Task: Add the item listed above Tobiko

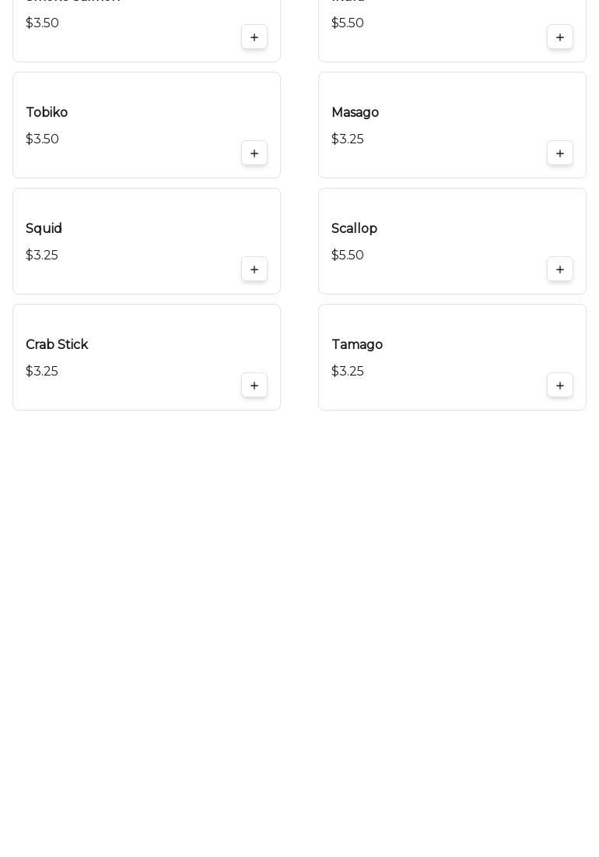Action: 254,37
